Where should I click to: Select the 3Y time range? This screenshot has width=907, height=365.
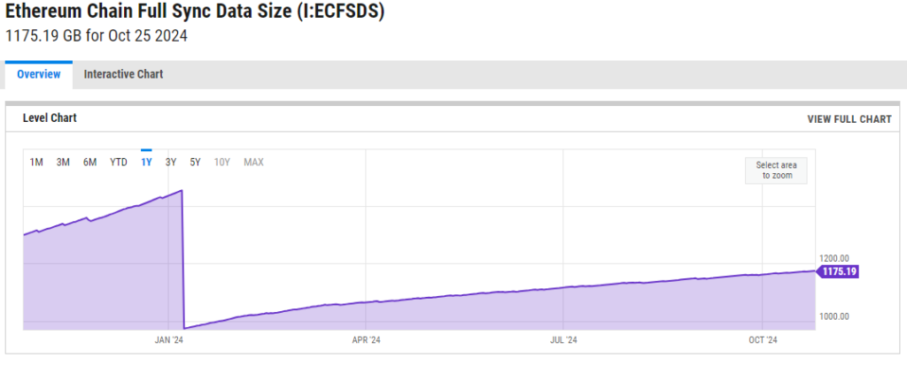(171, 163)
